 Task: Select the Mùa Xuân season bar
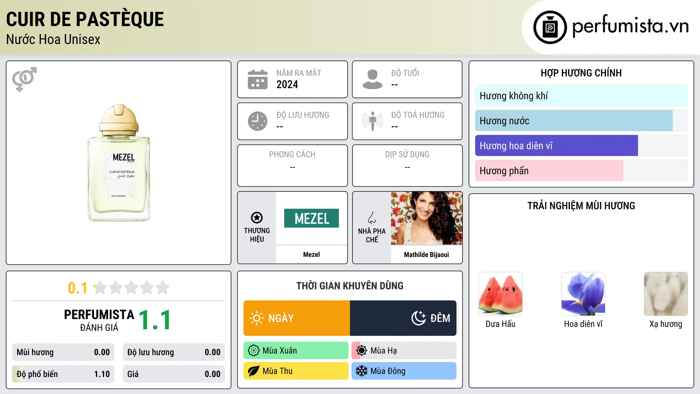[x=296, y=351]
